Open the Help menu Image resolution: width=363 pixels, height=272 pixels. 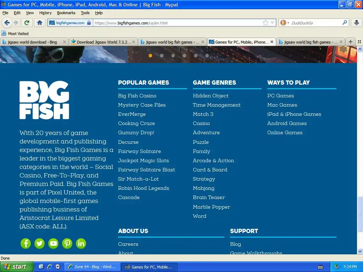[99, 13]
